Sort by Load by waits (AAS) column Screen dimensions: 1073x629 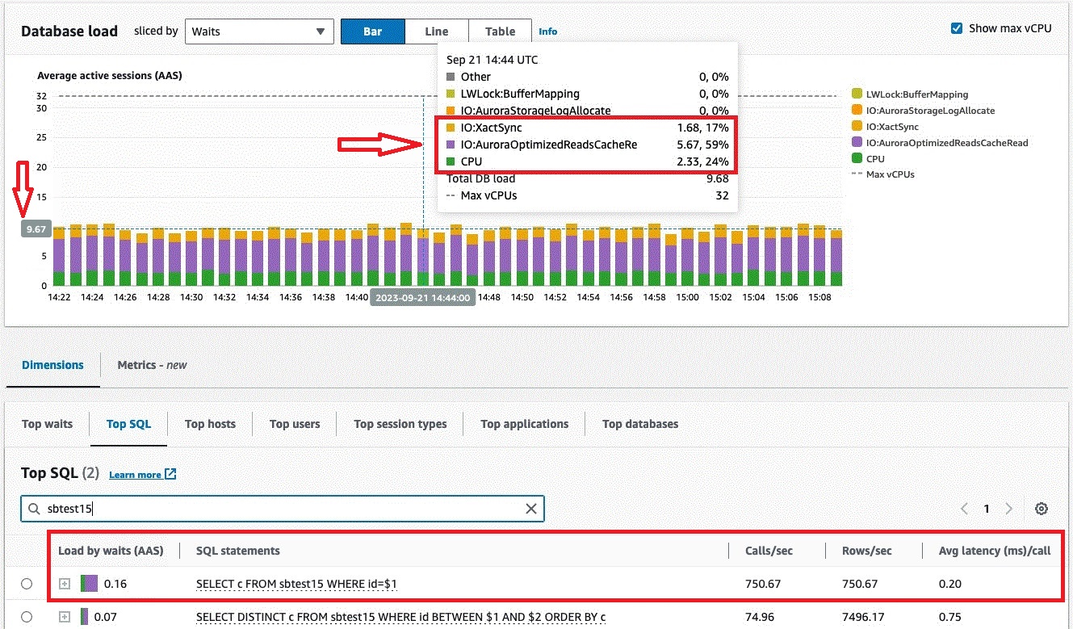click(111, 551)
